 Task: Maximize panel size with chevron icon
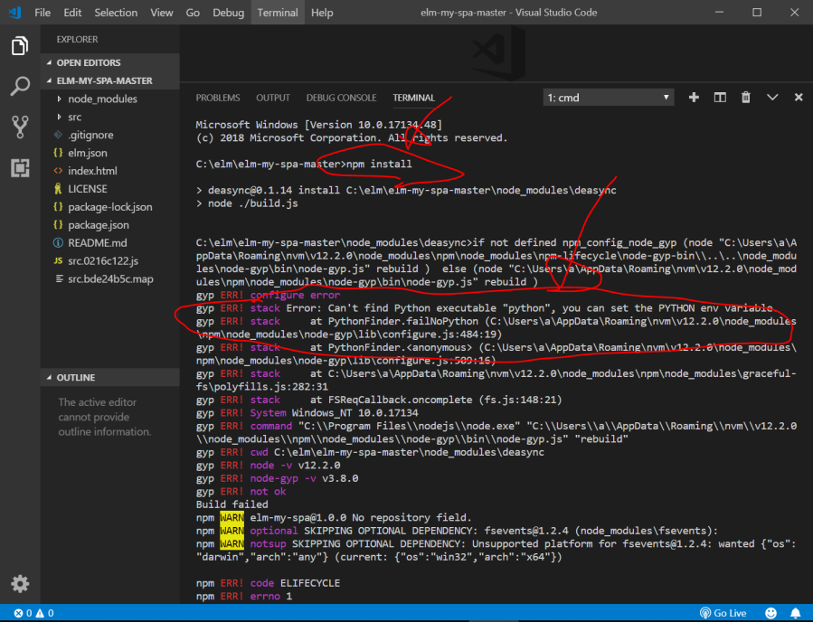pos(772,98)
